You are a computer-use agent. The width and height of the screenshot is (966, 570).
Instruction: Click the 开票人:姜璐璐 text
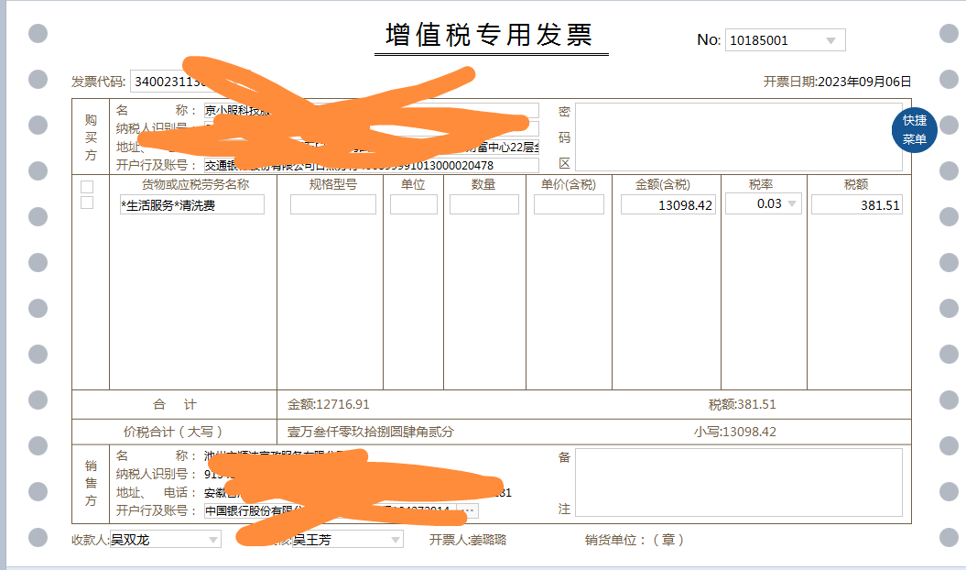[468, 540]
